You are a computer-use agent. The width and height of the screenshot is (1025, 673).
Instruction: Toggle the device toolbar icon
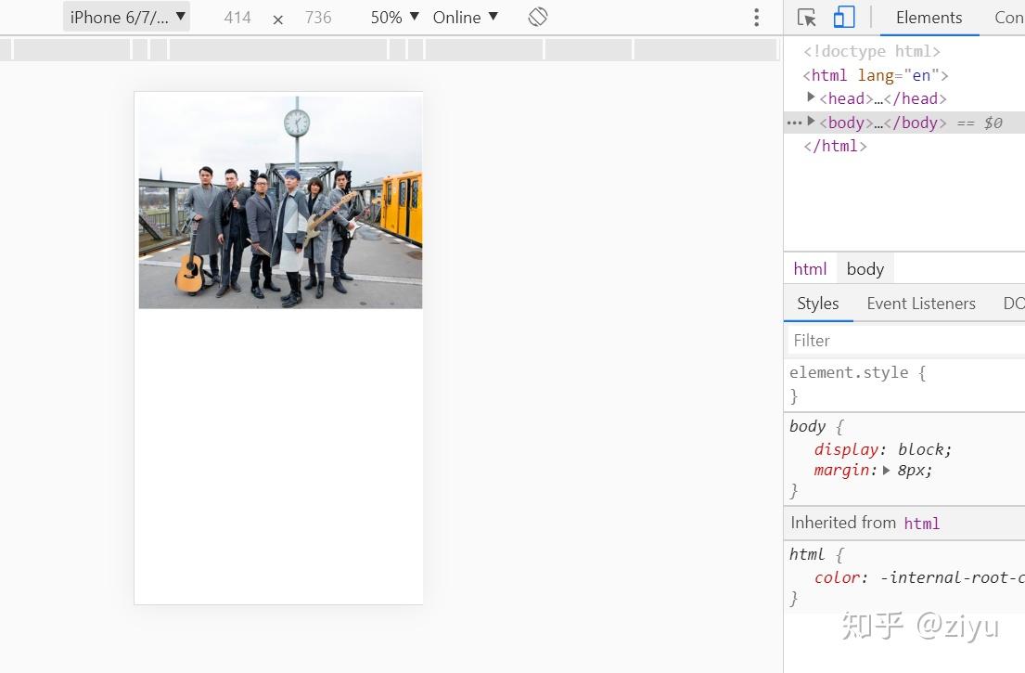click(x=844, y=18)
